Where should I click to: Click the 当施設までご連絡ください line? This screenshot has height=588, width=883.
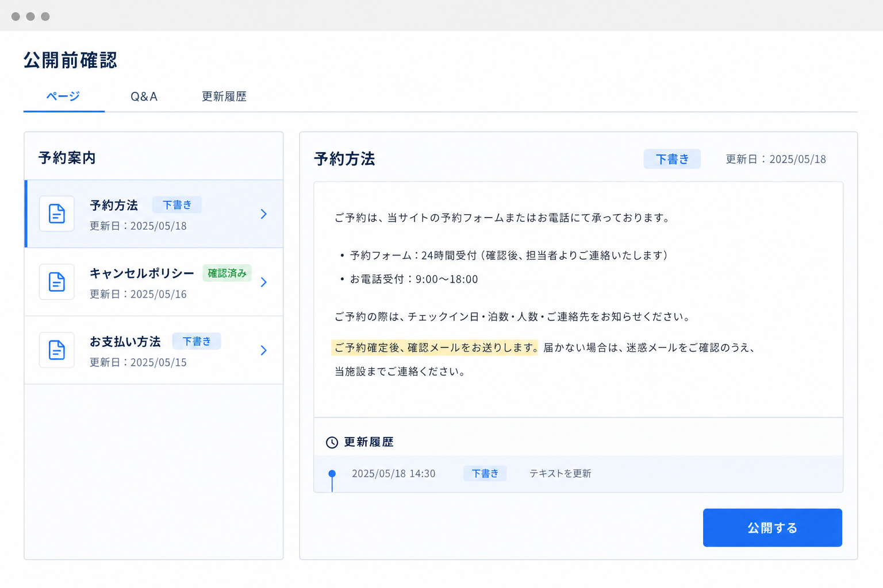click(401, 372)
